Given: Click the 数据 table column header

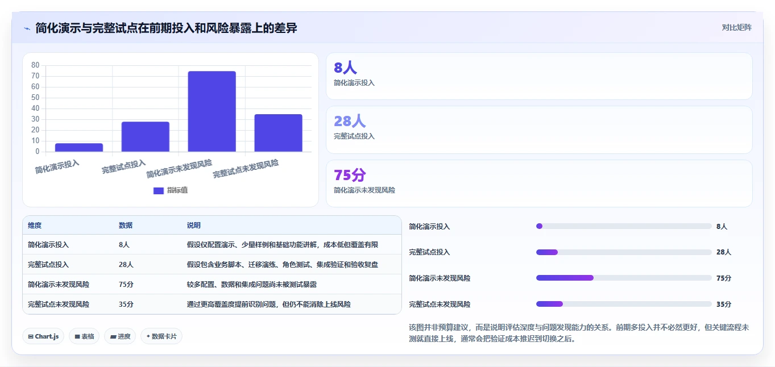Looking at the screenshot, I should coord(126,226).
